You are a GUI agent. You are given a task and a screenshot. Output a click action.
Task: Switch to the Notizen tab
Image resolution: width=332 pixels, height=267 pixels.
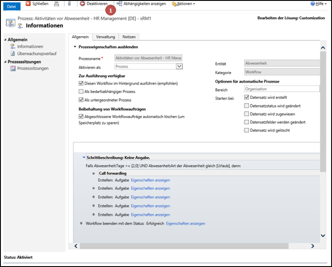pos(129,37)
